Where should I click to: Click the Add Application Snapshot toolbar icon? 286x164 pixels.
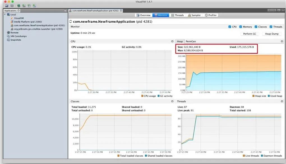click(34, 6)
